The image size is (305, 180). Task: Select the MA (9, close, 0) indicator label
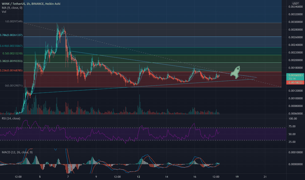click(12, 8)
